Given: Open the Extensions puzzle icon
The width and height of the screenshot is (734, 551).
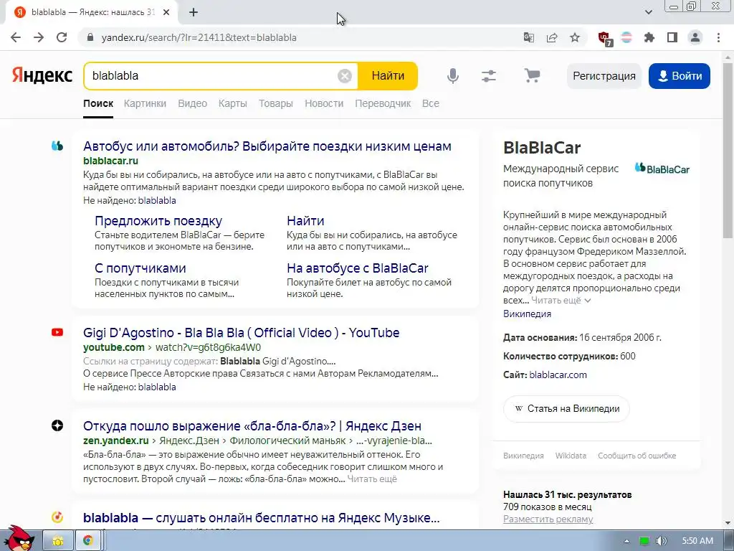Looking at the screenshot, I should [x=649, y=37].
